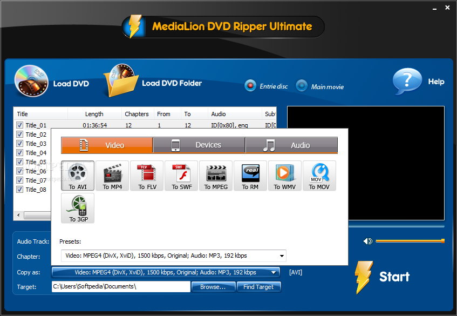Click the MediaLion lightning logo icon
Image resolution: width=457 pixels, height=316 pixels.
tap(134, 26)
